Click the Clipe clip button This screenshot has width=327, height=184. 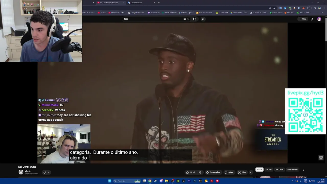242,172
